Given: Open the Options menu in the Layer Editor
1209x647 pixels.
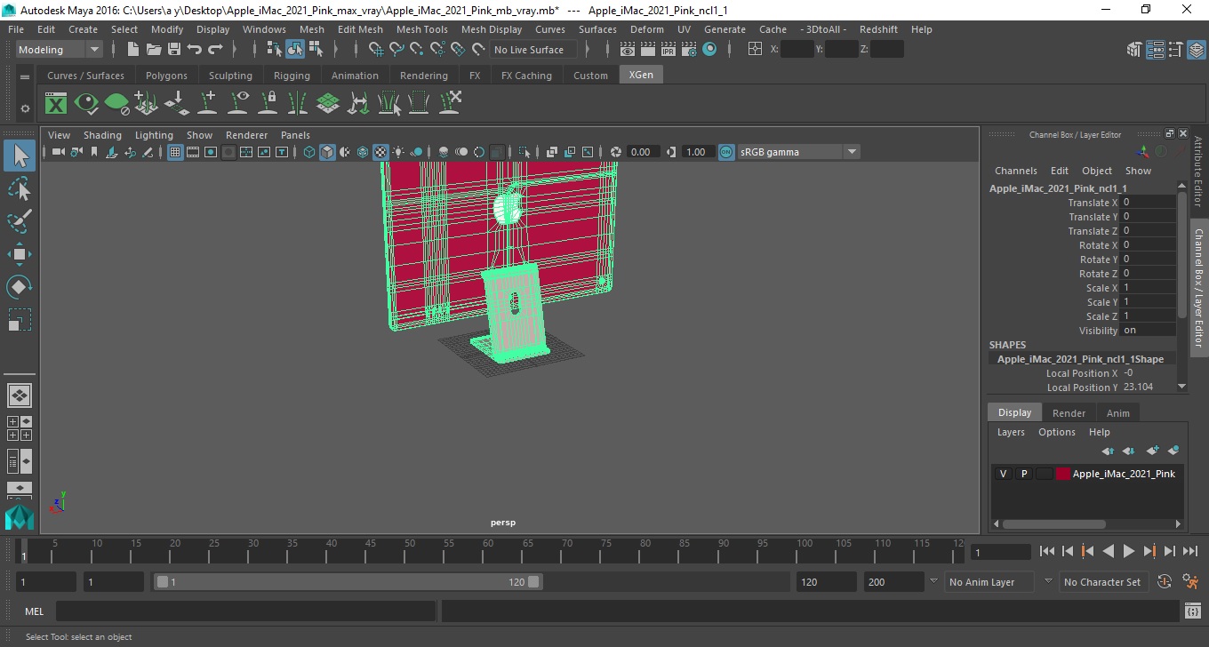Looking at the screenshot, I should point(1056,432).
